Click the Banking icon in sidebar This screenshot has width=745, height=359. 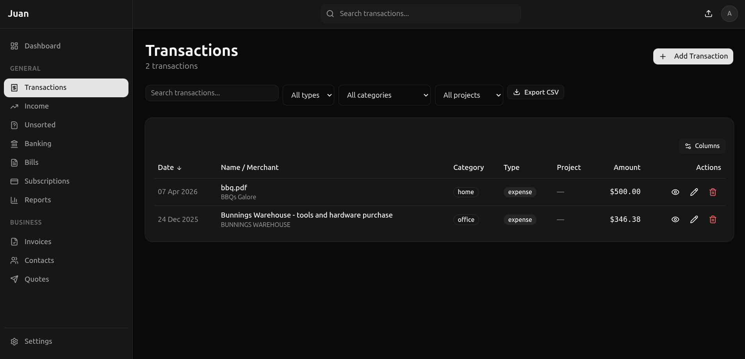tap(14, 143)
